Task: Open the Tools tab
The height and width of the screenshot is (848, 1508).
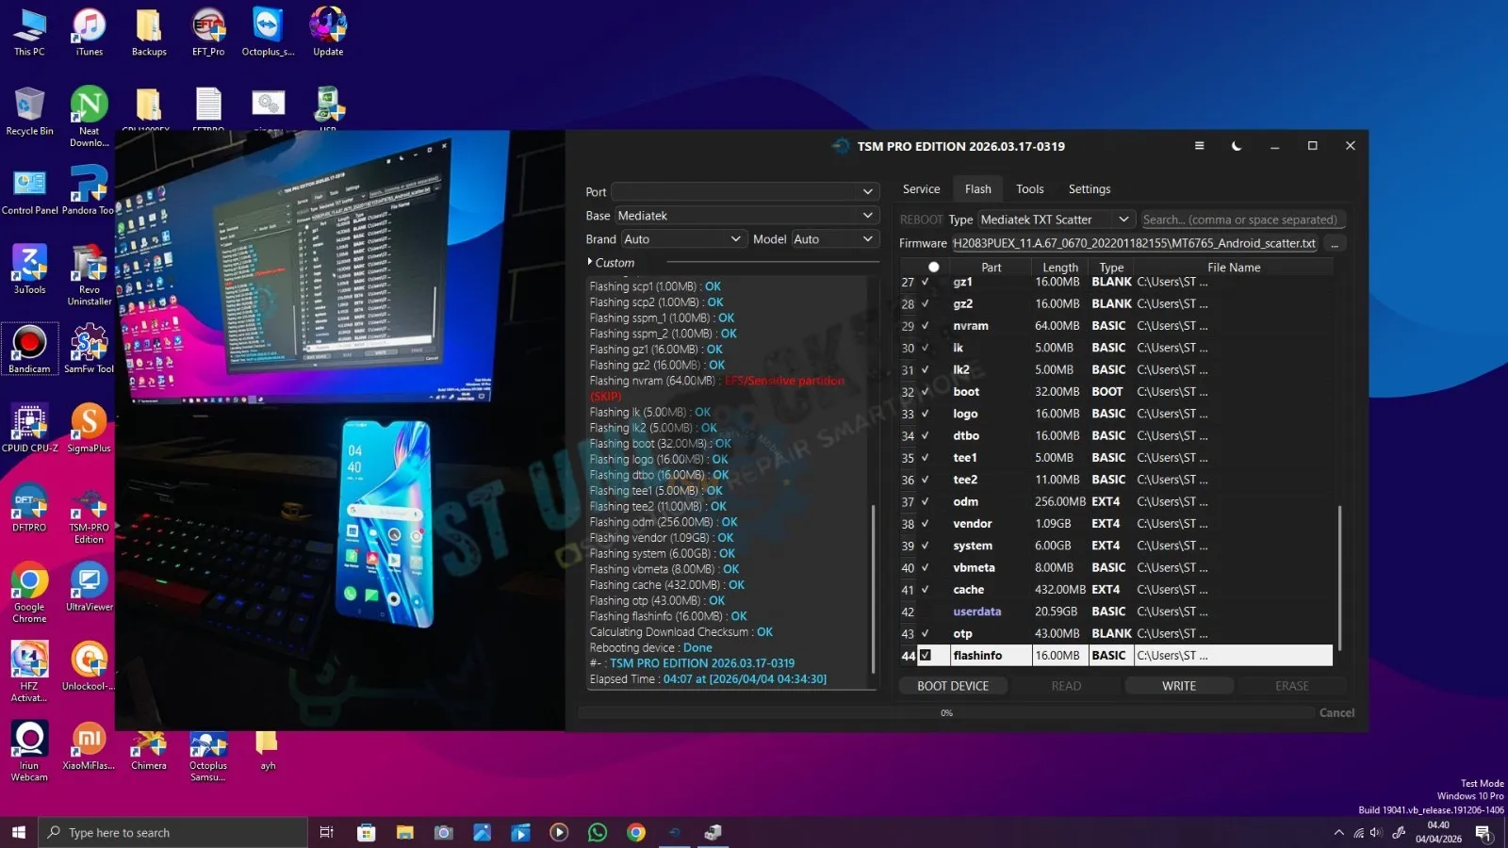Action: pos(1029,189)
